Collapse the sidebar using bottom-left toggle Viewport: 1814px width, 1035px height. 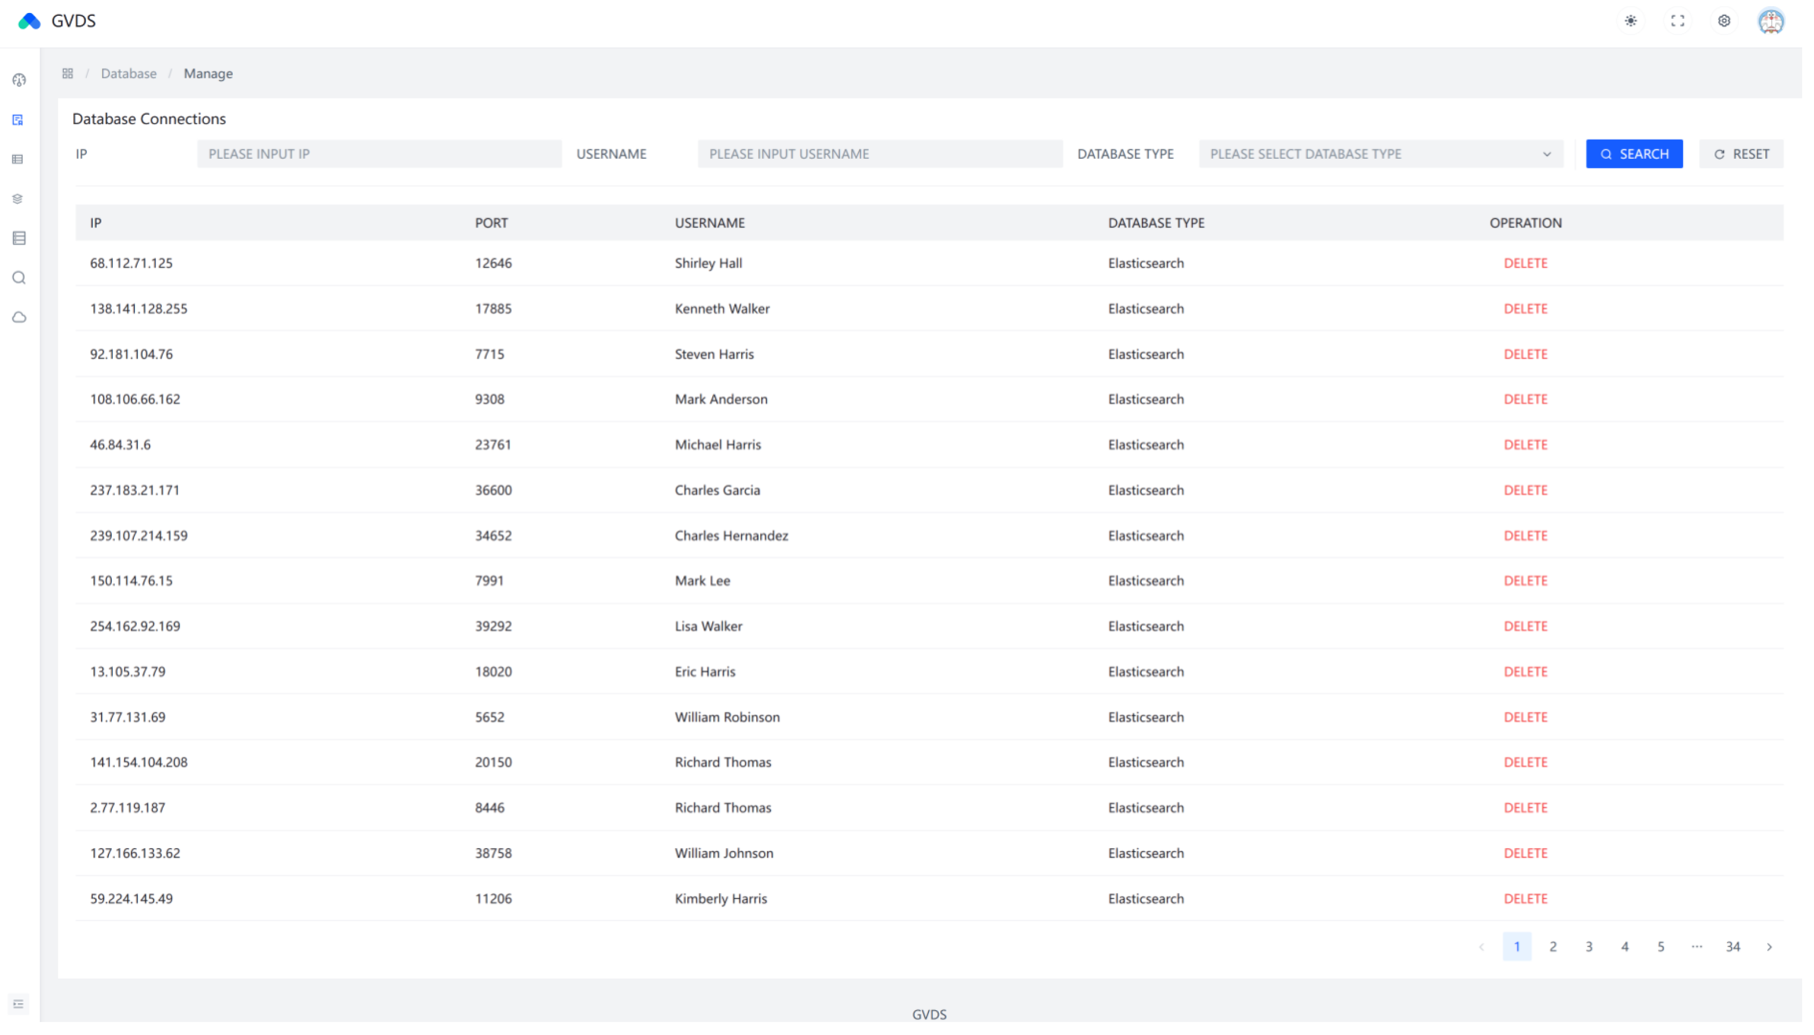pos(19,1004)
